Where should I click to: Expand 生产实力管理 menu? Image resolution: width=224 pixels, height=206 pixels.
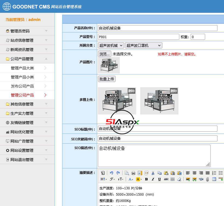27,113
